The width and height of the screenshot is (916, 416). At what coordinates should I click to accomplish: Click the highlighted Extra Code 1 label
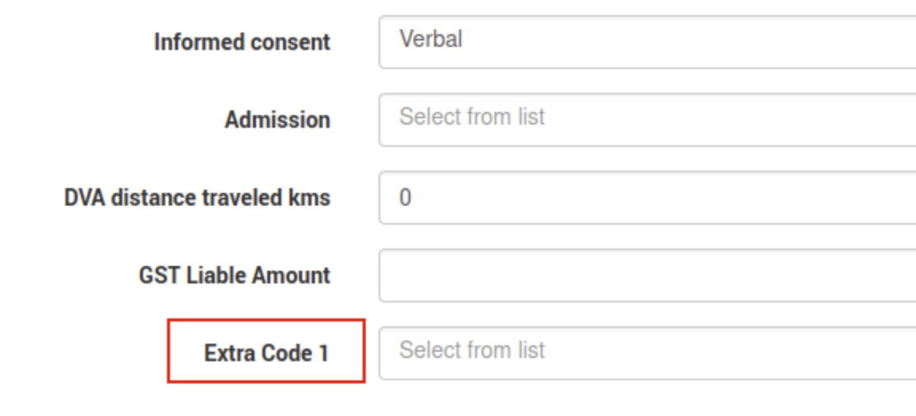tap(266, 352)
